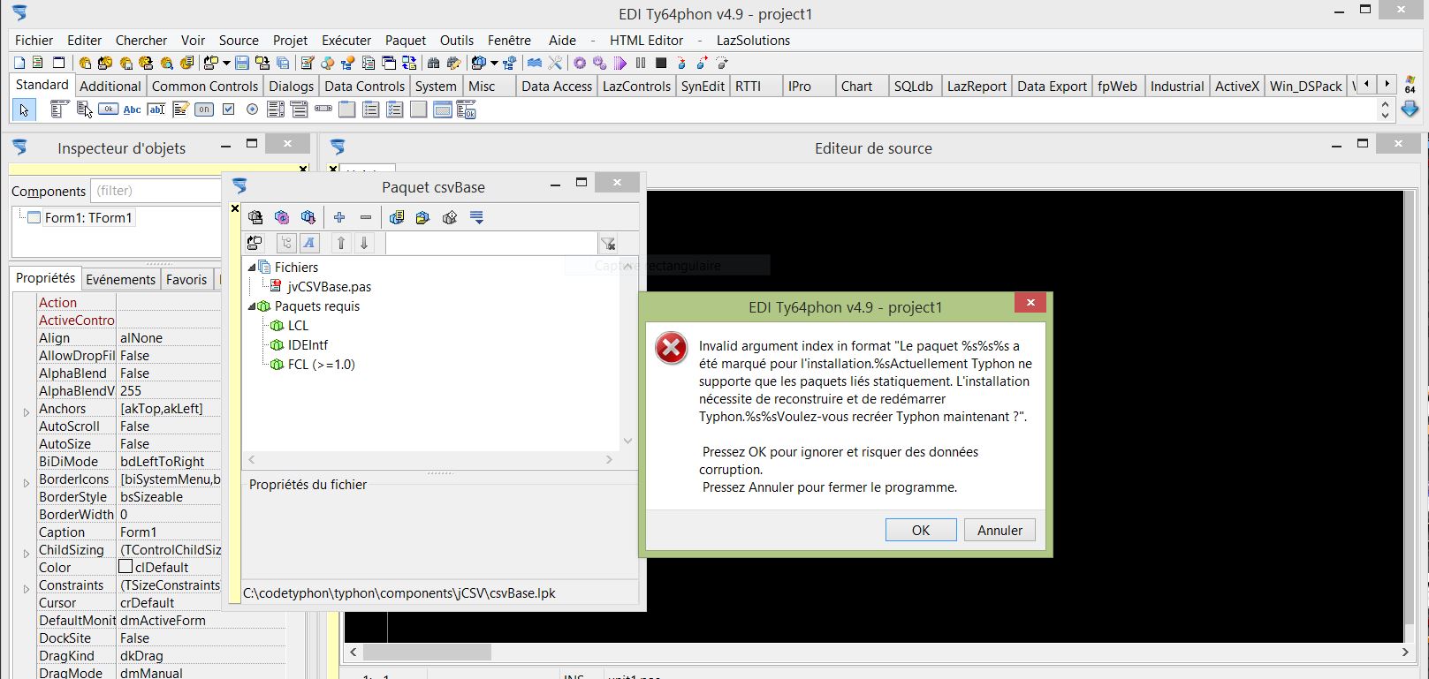Click the tools/wrench settings icon in main toolbar
Image resolution: width=1429 pixels, height=679 pixels.
coord(555,63)
